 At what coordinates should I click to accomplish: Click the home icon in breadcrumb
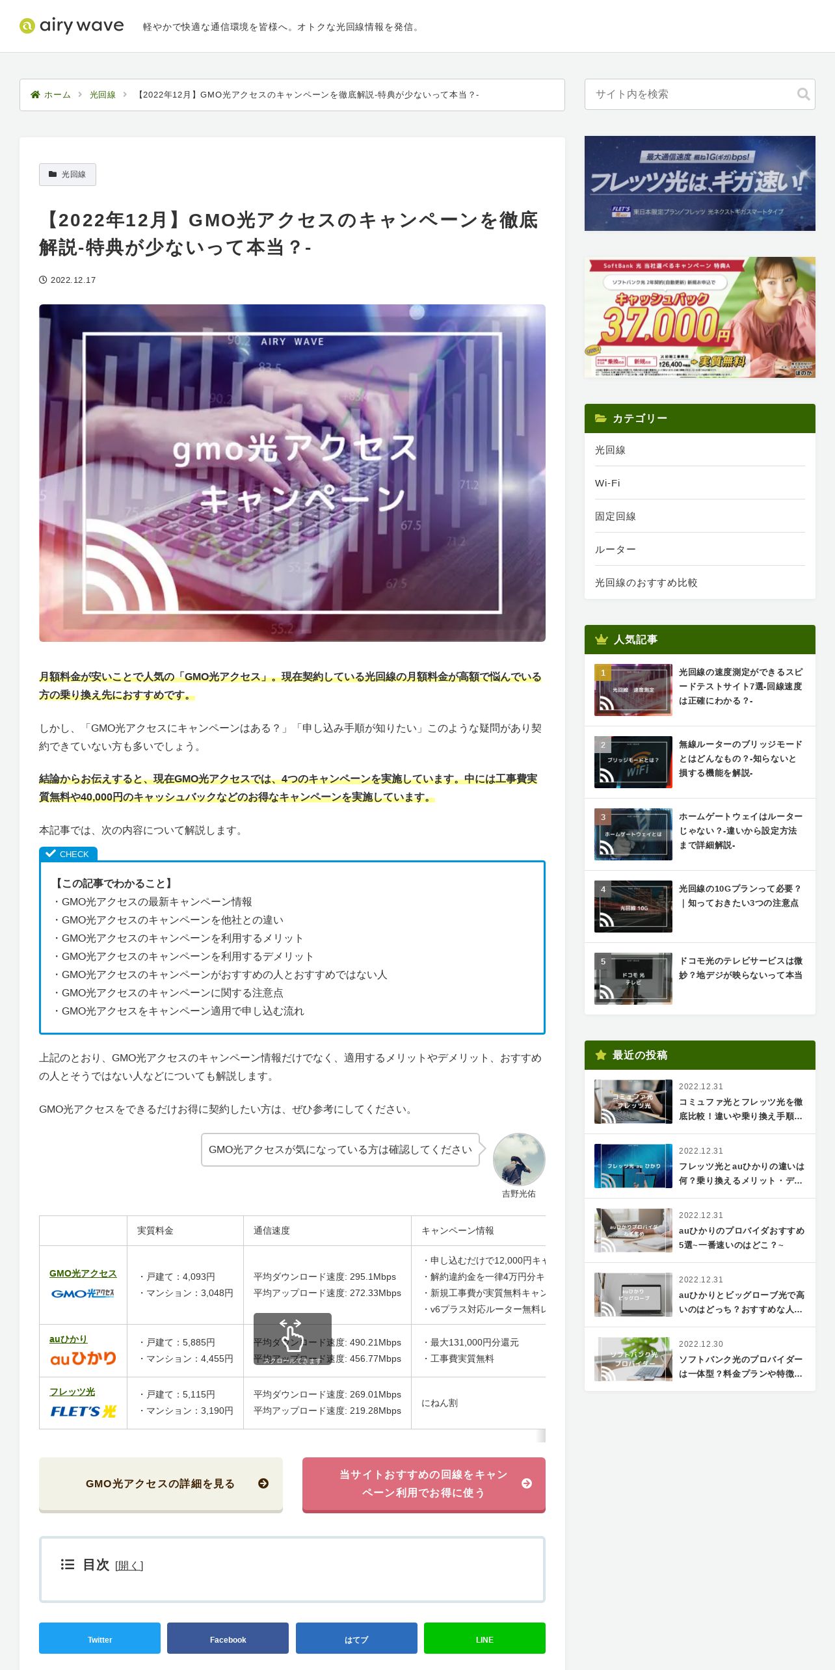(35, 95)
